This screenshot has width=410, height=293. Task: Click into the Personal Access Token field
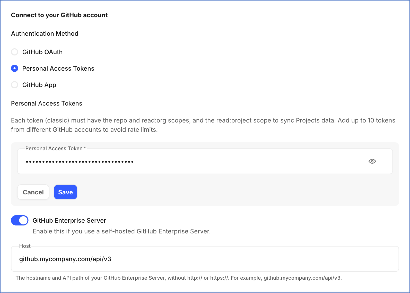[x=205, y=161]
